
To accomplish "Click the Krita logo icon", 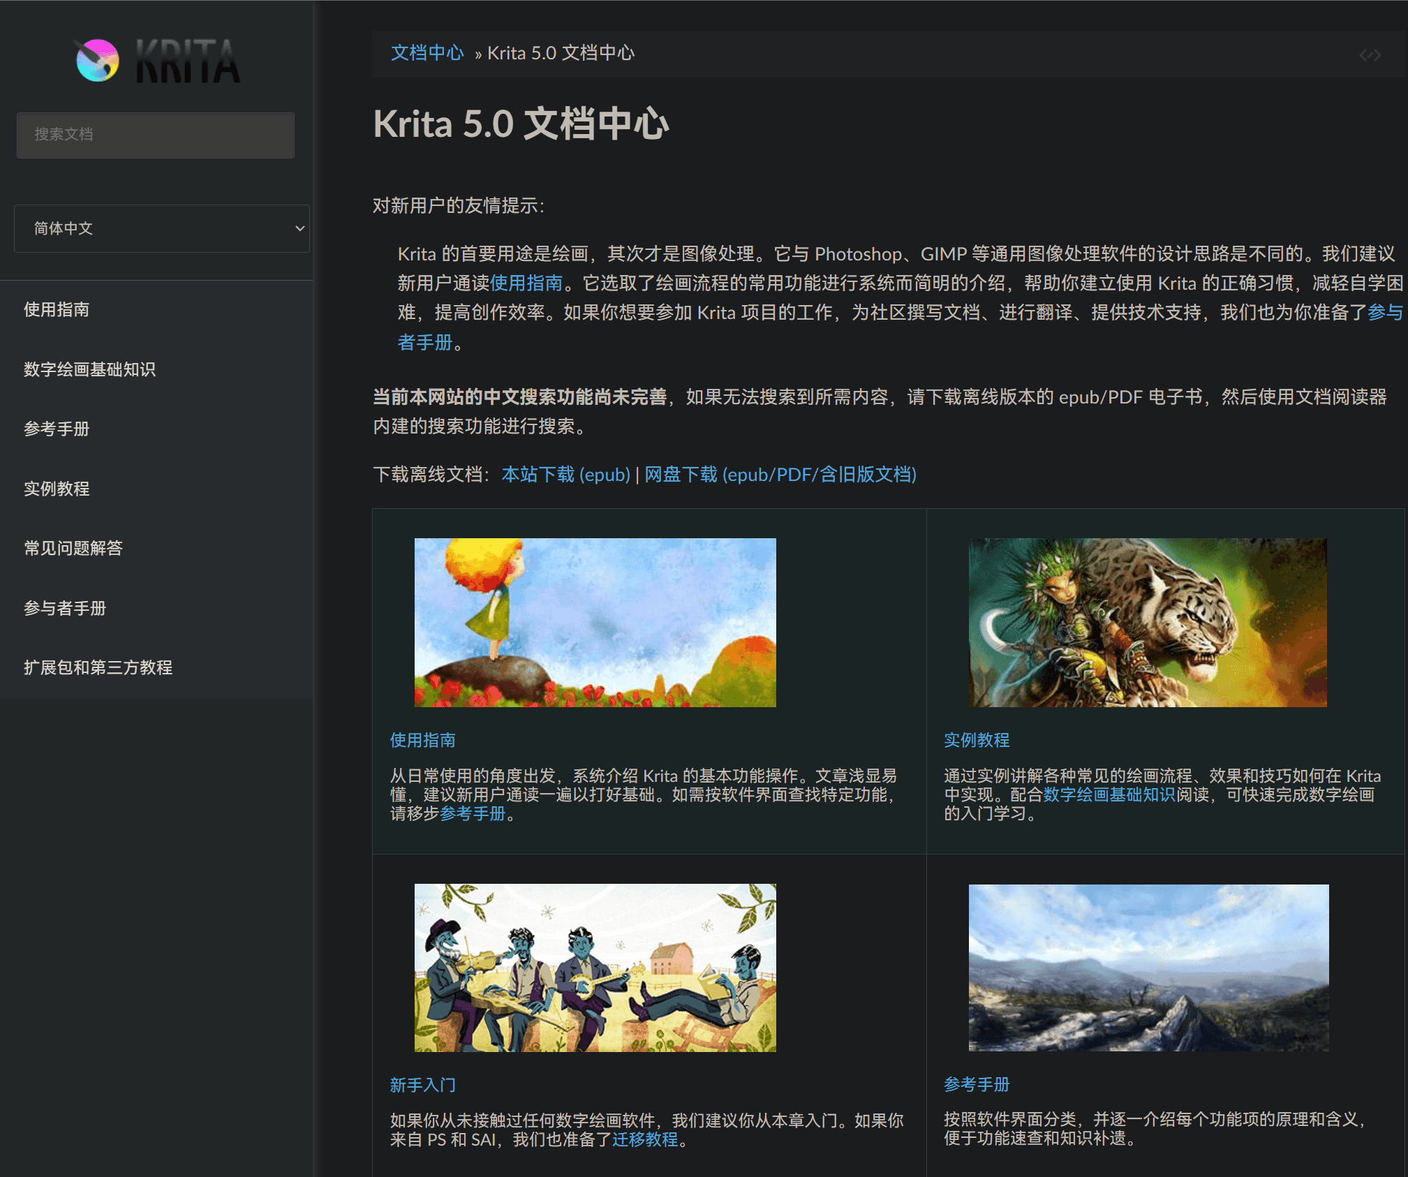I will (x=95, y=61).
